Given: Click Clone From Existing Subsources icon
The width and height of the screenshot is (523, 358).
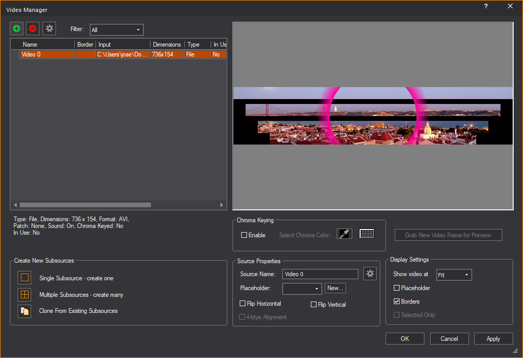Looking at the screenshot, I should [x=24, y=311].
